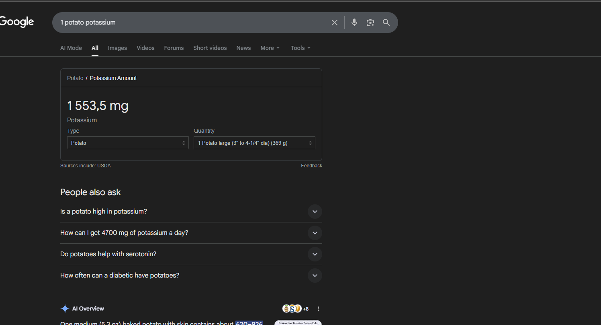Expand the More search filters menu
The height and width of the screenshot is (325, 601).
click(x=270, y=48)
